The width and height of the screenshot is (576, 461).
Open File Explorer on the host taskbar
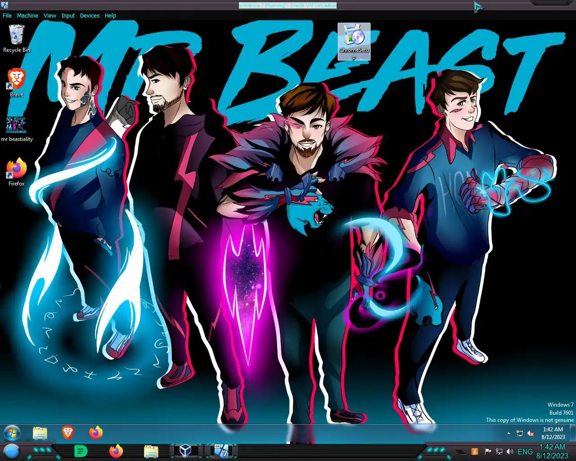pos(151,451)
